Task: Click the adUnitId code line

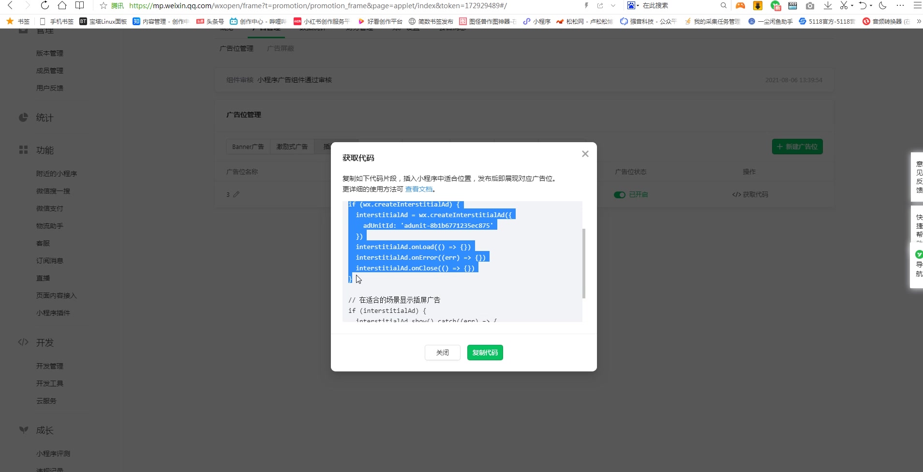Action: click(428, 225)
